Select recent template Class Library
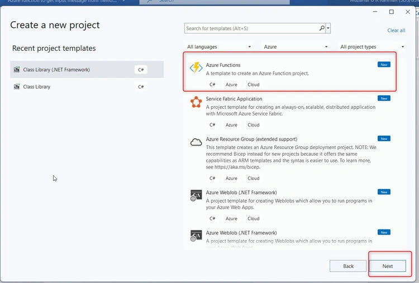The height and width of the screenshot is (283, 419). 87,87
